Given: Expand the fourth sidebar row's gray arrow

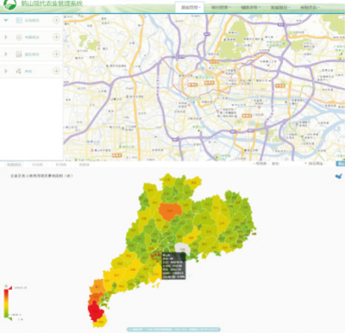Looking at the screenshot, I should 6,71.
